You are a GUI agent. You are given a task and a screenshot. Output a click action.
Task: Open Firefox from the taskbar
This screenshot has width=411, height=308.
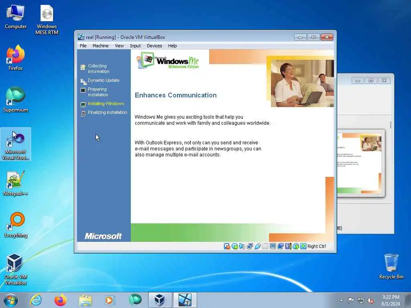[x=60, y=300]
